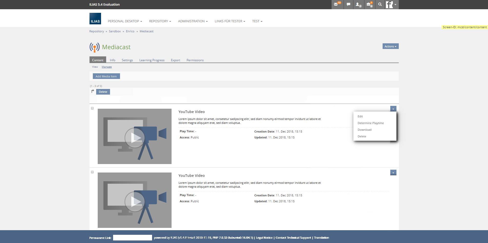
Task: Open the user avatar menu
Action: [391, 4]
